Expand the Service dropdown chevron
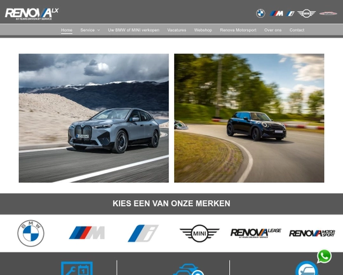The height and width of the screenshot is (275, 343). [x=98, y=30]
